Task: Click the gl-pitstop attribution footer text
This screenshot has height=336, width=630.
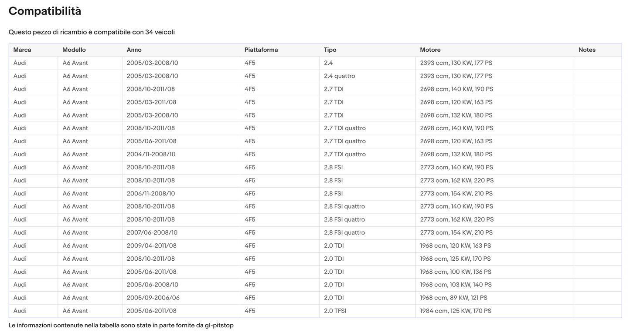Action: click(121, 326)
